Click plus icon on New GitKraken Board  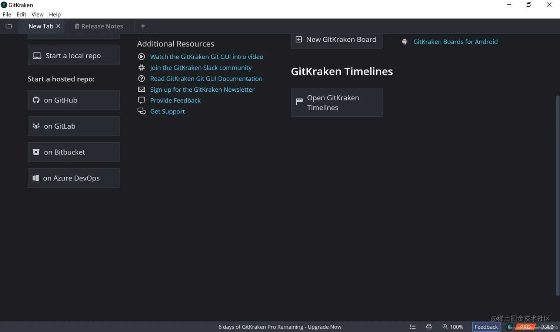pos(299,39)
